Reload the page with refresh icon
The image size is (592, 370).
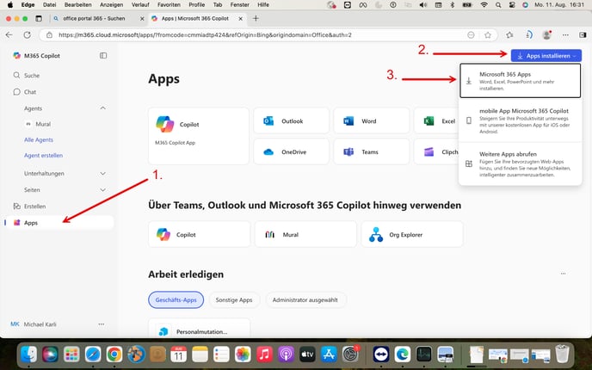28,34
